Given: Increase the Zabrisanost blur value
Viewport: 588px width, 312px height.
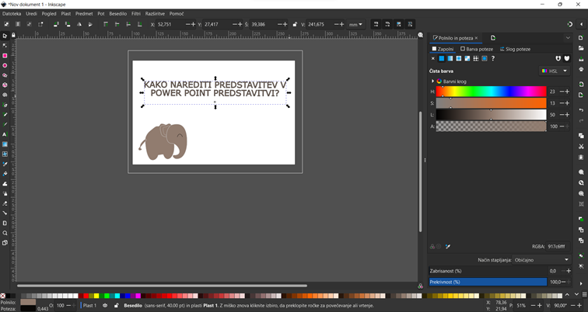Looking at the screenshot, I should 569,271.
